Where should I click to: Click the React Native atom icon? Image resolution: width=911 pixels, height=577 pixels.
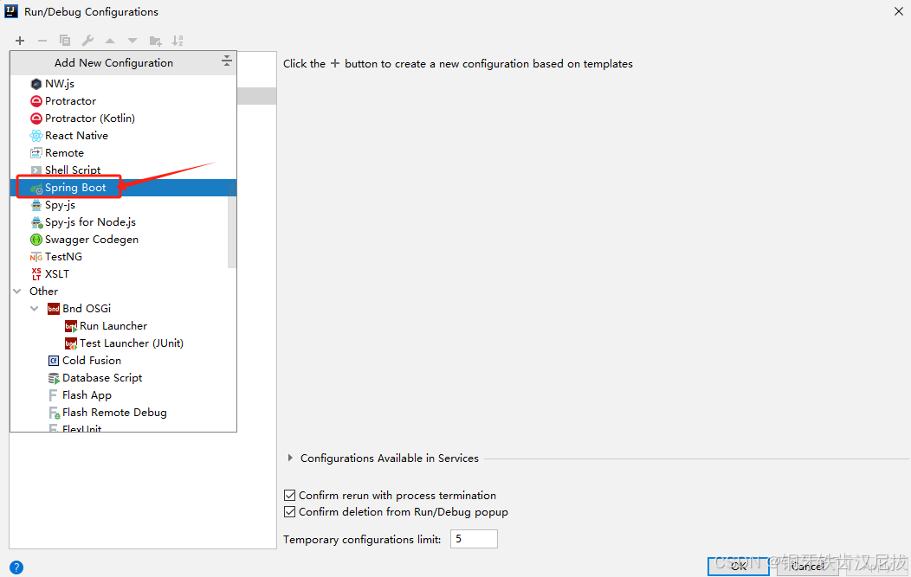pyautogui.click(x=36, y=136)
